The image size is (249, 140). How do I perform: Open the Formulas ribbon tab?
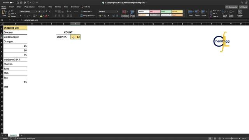(x=41, y=7)
